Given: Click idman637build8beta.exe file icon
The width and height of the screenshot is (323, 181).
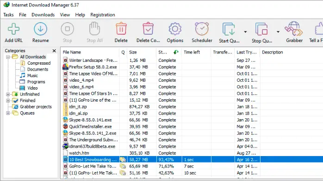Looking at the screenshot, I should click(66, 146).
